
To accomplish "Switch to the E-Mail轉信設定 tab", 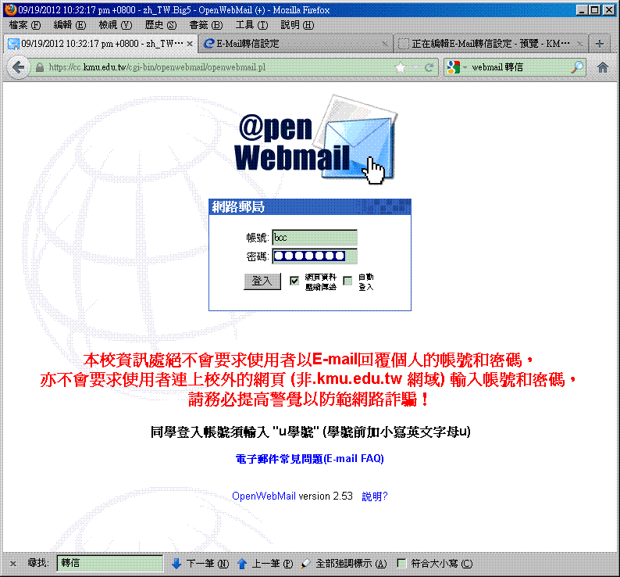I will (x=294, y=44).
